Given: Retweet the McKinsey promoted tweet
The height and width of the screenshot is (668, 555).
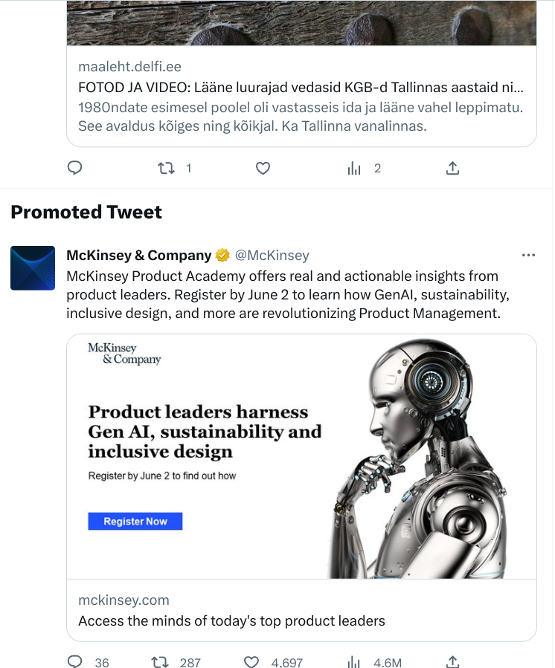Looking at the screenshot, I should click(159, 661).
